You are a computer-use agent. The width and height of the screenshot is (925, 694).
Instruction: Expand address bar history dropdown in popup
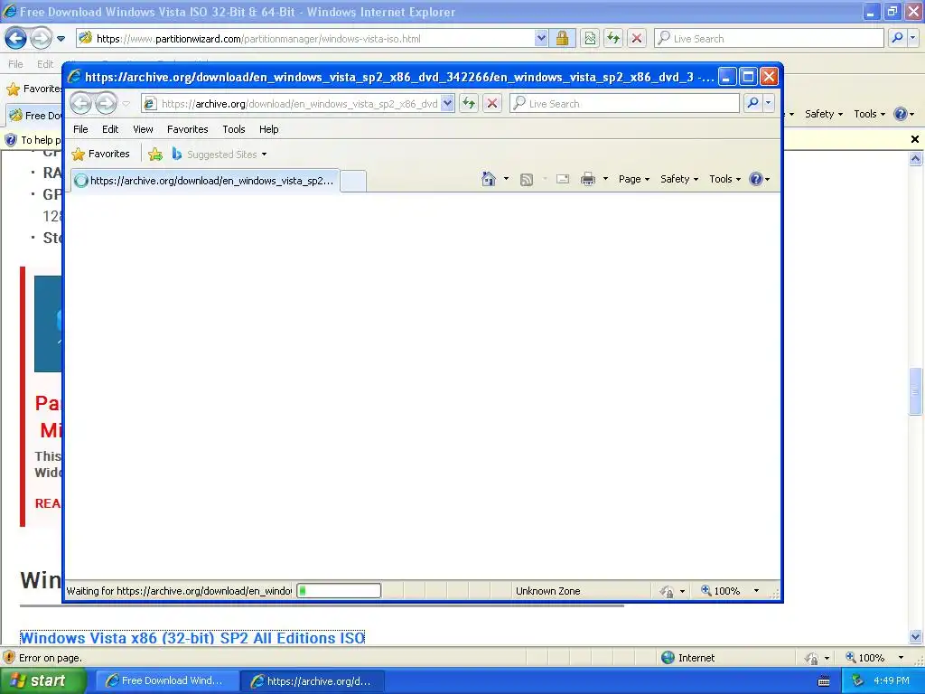[x=448, y=103]
